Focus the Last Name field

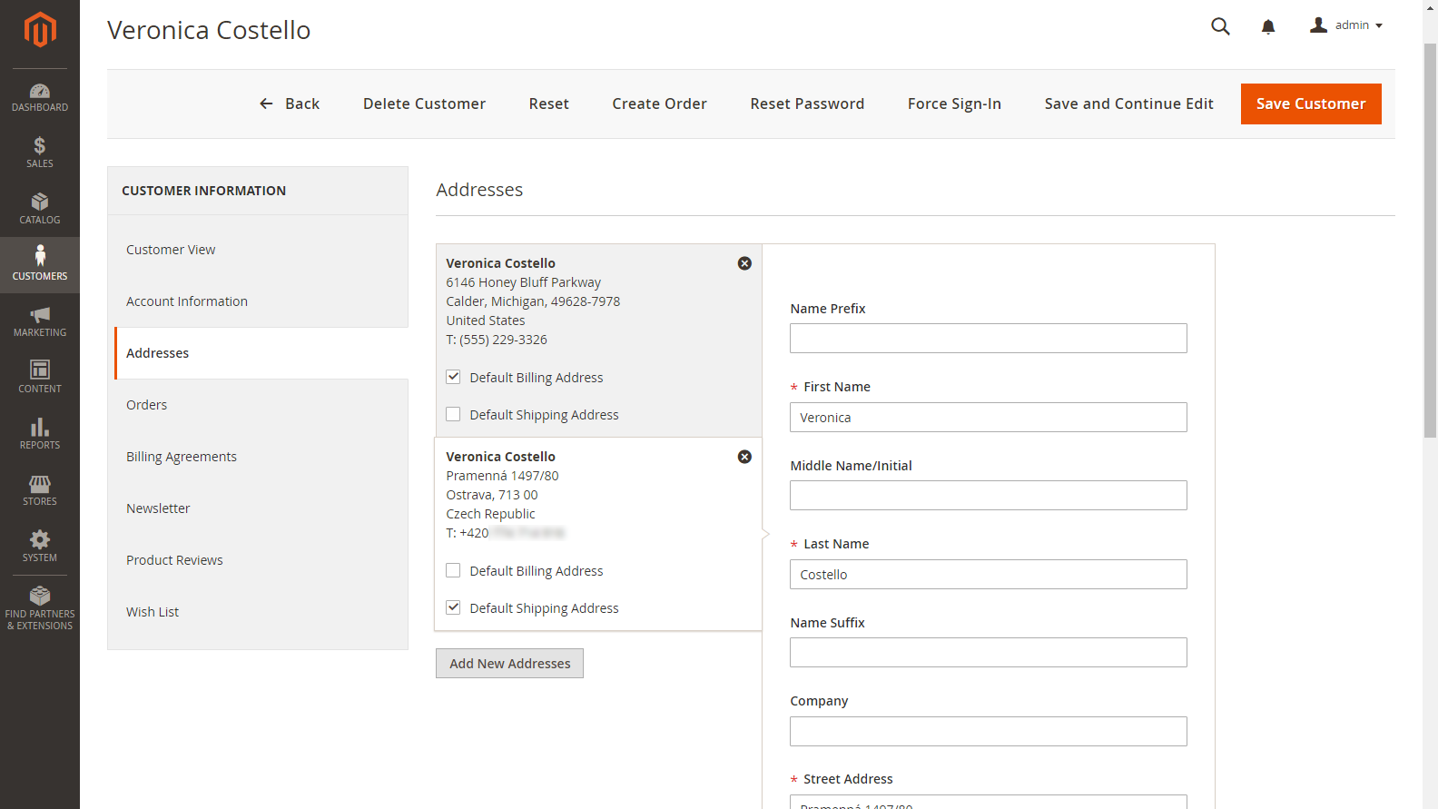(x=989, y=575)
